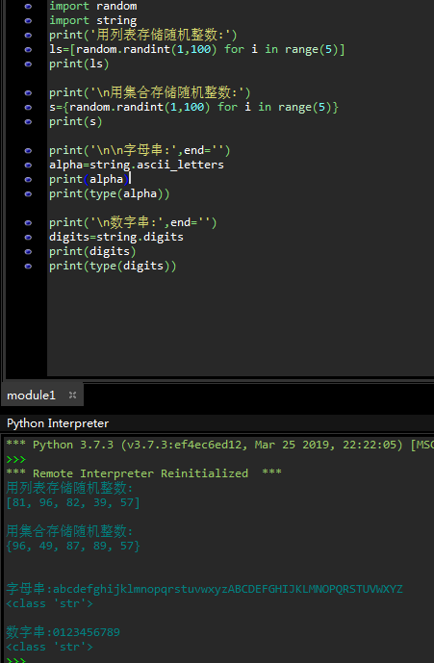Click gutter dot beside print(alpha) line
434x663 pixels.
(x=28, y=179)
